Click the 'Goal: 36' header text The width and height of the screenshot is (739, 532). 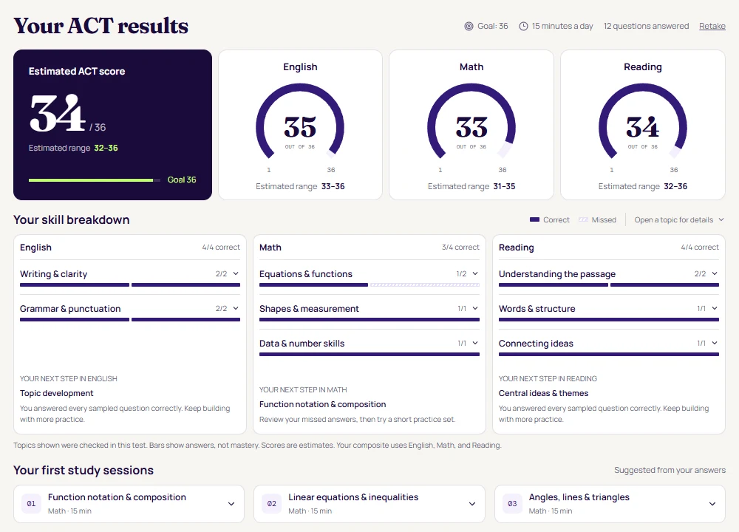click(x=492, y=26)
